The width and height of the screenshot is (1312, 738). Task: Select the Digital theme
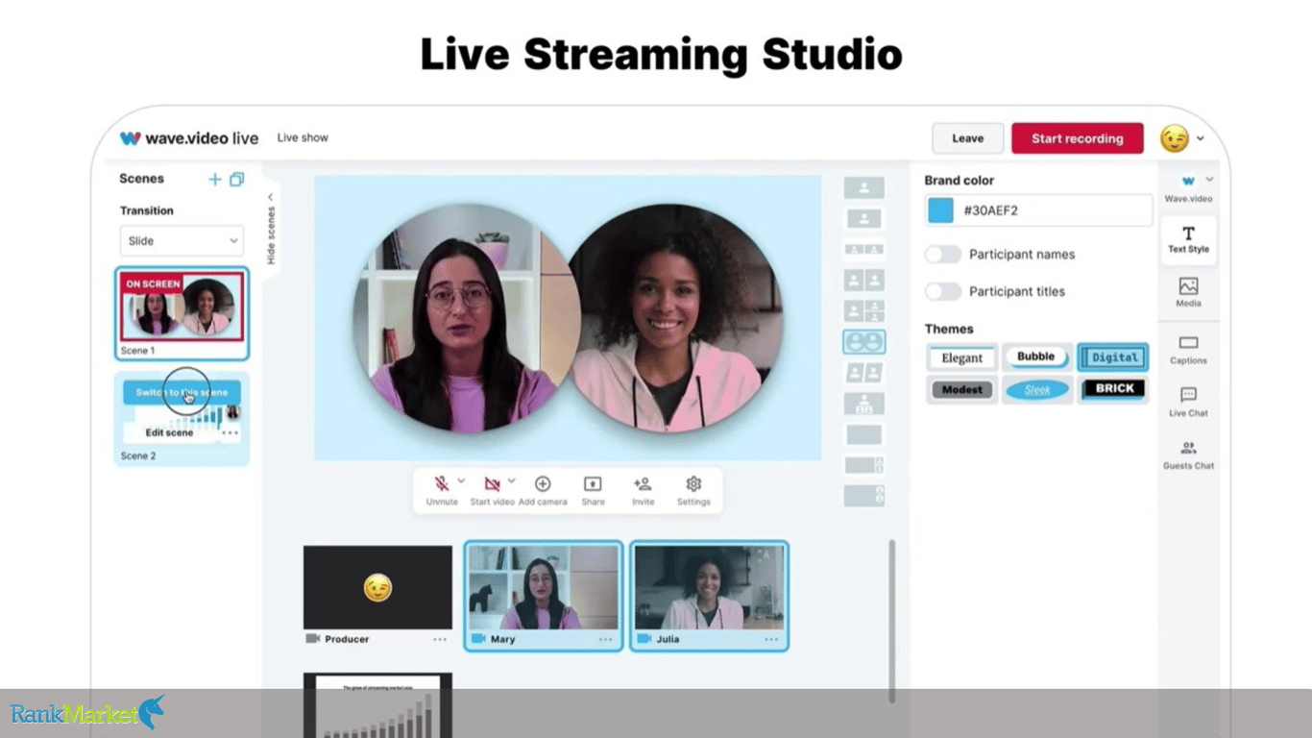tap(1113, 357)
